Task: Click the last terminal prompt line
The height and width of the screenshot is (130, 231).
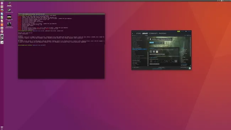Action: point(32,45)
